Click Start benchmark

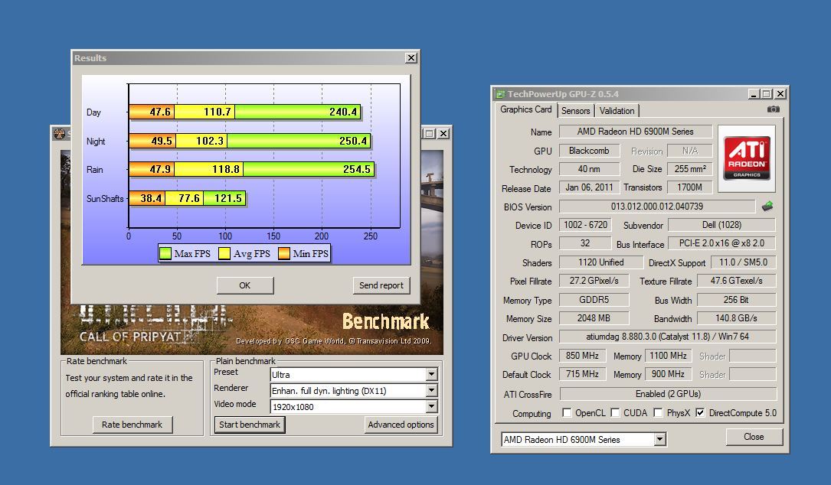250,425
